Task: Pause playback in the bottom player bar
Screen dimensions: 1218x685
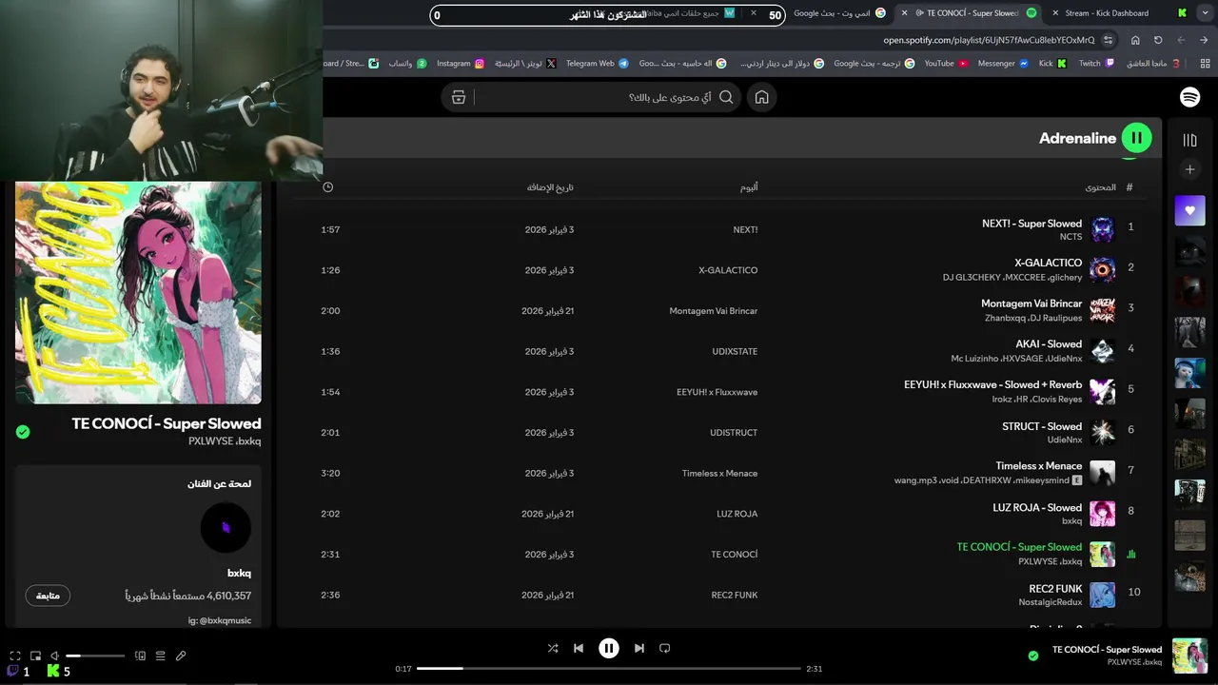Action: [609, 648]
